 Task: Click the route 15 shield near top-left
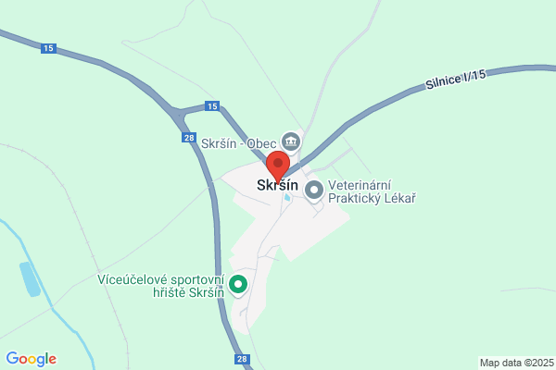(48, 48)
